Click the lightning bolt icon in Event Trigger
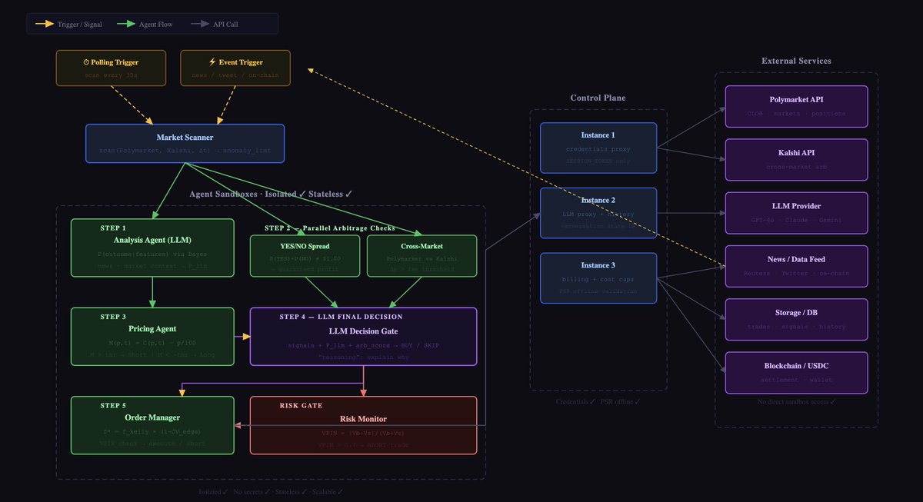The image size is (923, 502). click(x=212, y=62)
